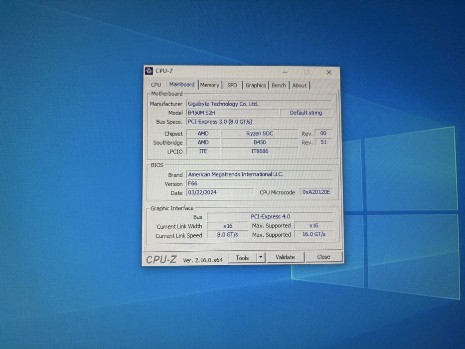Open the Memory tab
Viewport: 465px width, 349px height.
(x=210, y=85)
